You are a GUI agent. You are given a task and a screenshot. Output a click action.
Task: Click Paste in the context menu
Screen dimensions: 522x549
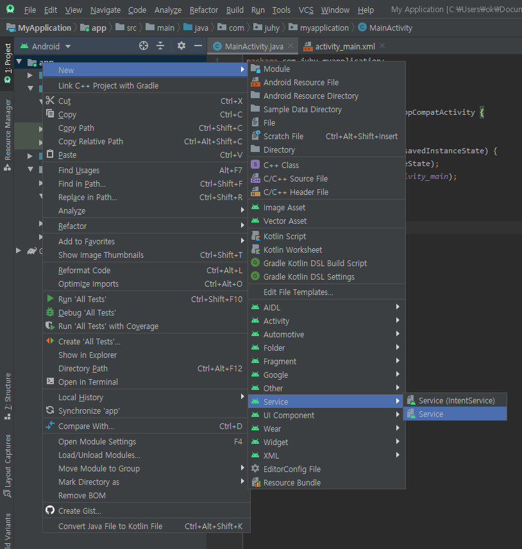(146, 155)
